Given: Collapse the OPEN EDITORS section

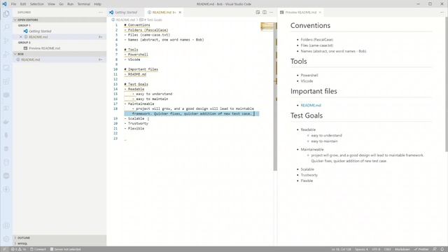Looking at the screenshot, I should click(59, 20).
